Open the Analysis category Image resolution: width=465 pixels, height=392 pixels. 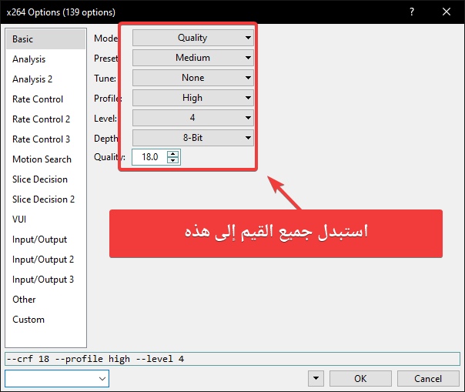tap(45, 59)
